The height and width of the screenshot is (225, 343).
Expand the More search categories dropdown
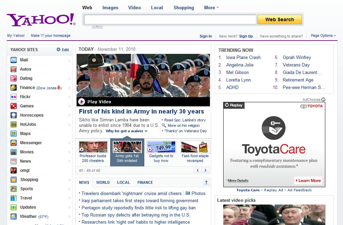(x=211, y=7)
